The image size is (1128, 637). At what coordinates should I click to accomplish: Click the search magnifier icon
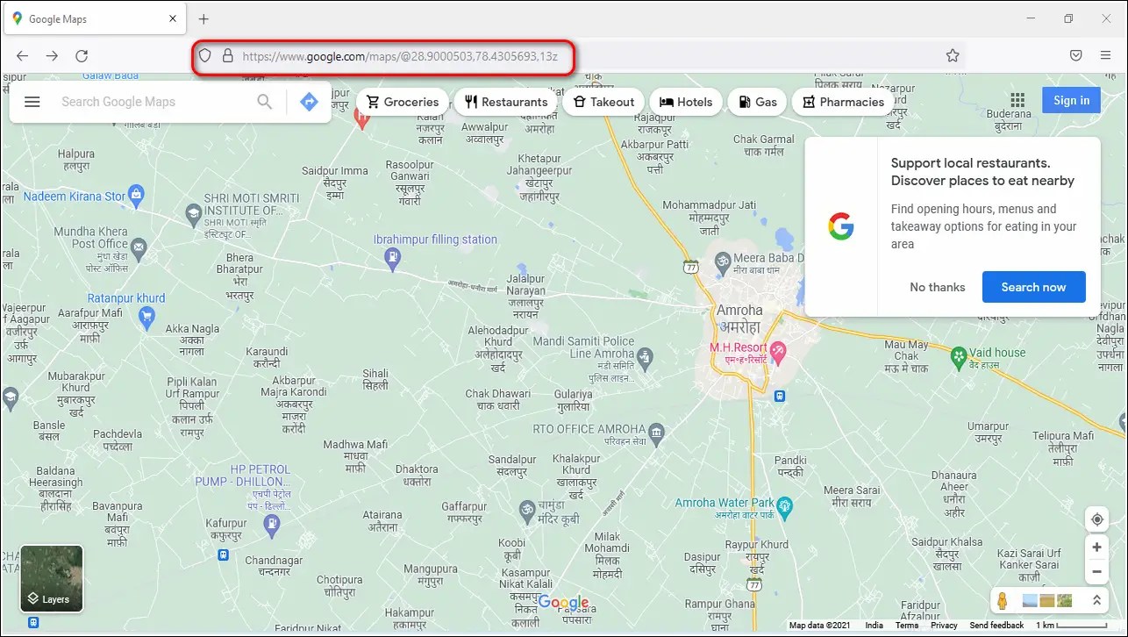(264, 102)
